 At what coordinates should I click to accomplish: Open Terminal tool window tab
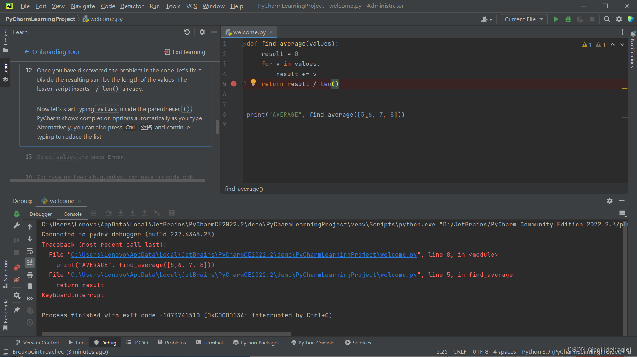coord(209,342)
